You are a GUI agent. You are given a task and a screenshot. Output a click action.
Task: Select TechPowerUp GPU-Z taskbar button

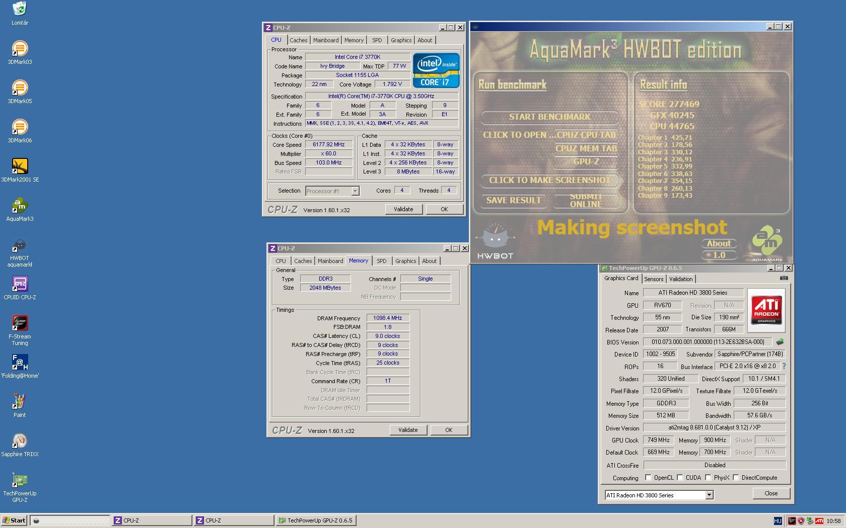point(316,520)
